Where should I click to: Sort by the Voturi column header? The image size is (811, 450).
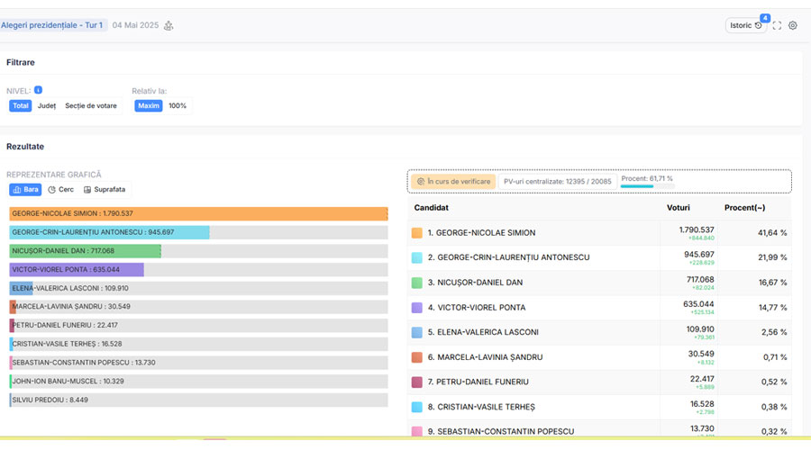click(x=678, y=208)
